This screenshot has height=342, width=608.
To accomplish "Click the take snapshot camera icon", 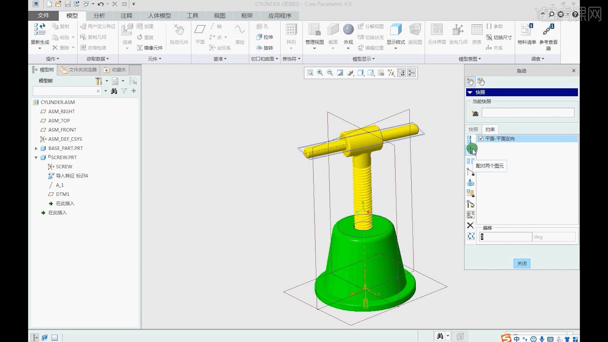I will click(x=475, y=113).
